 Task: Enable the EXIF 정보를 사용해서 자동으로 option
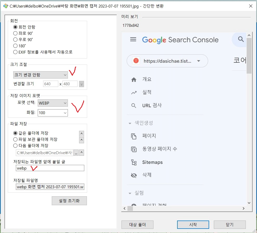[15, 52]
